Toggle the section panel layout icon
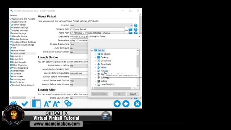231x130 pixels. [x=36, y=104]
